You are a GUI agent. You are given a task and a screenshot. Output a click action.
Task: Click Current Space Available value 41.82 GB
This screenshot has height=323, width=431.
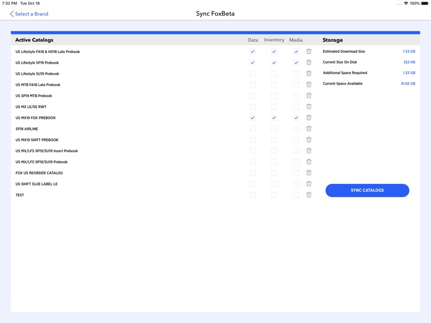[408, 83]
